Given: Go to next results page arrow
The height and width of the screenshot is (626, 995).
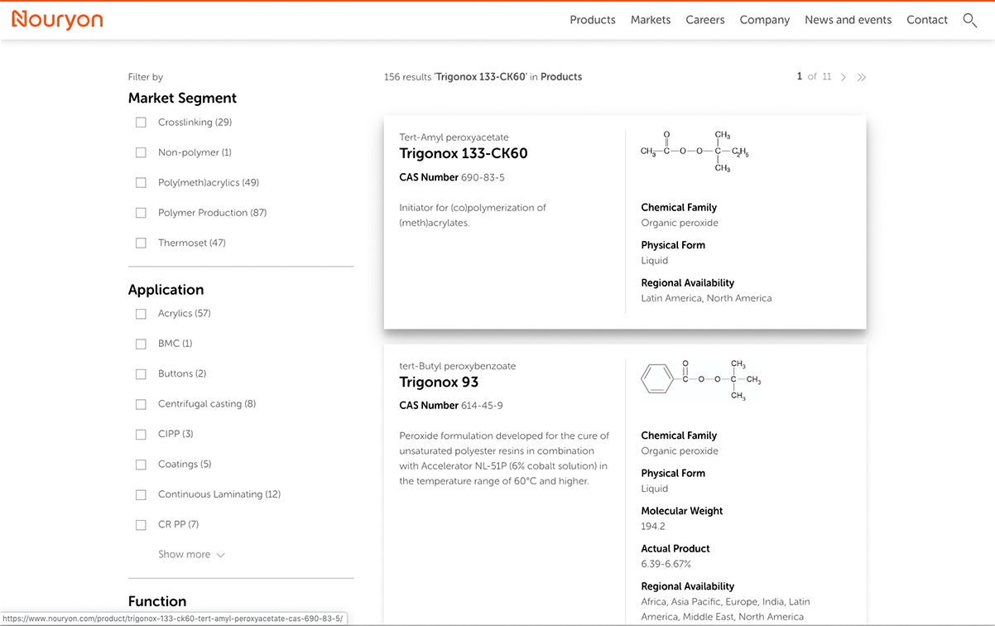Looking at the screenshot, I should [x=843, y=77].
